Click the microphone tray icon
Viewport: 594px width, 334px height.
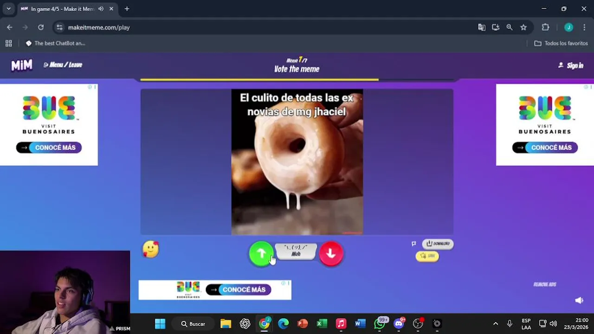coord(510,324)
